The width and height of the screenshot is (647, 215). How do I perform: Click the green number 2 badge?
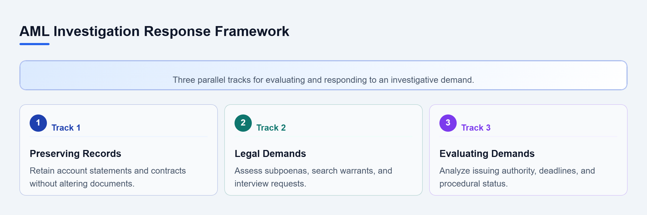tap(243, 123)
